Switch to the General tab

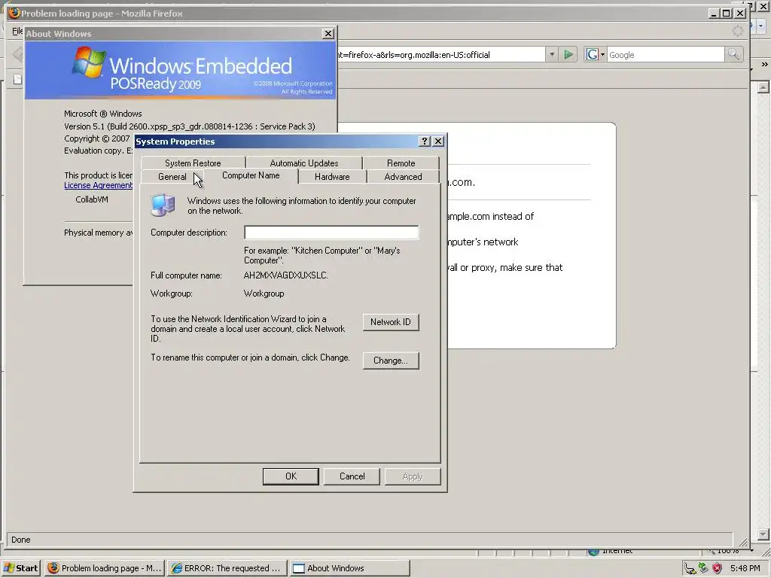tap(172, 176)
